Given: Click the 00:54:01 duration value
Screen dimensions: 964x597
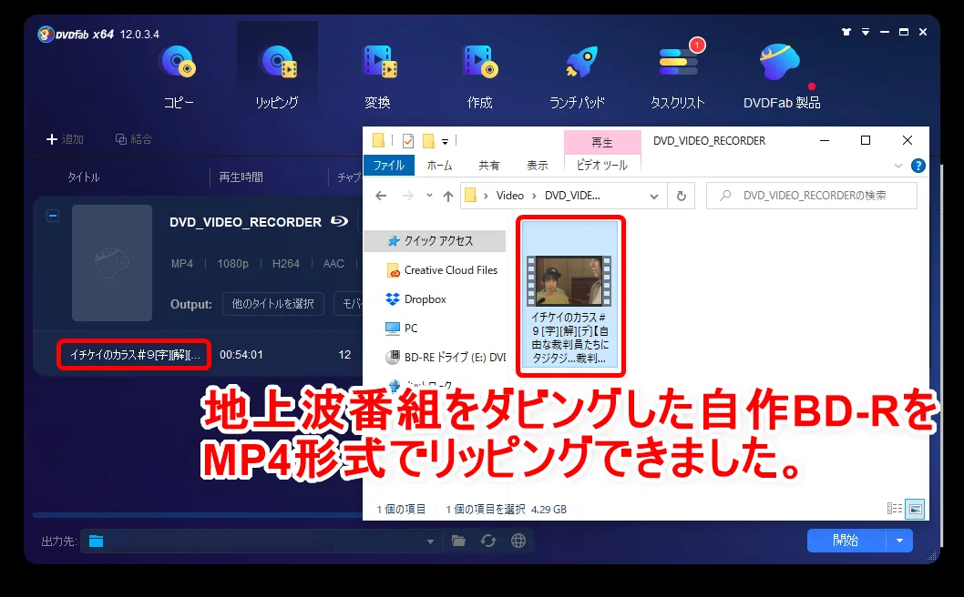Looking at the screenshot, I should 241,355.
